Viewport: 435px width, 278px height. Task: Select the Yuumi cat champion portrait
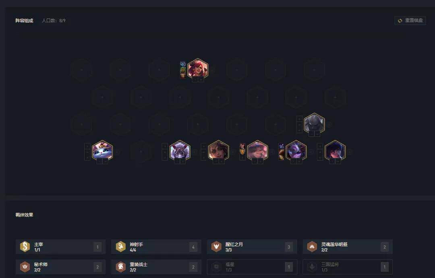click(102, 150)
